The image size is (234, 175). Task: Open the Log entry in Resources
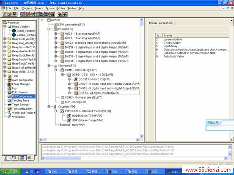(x=14, y=88)
